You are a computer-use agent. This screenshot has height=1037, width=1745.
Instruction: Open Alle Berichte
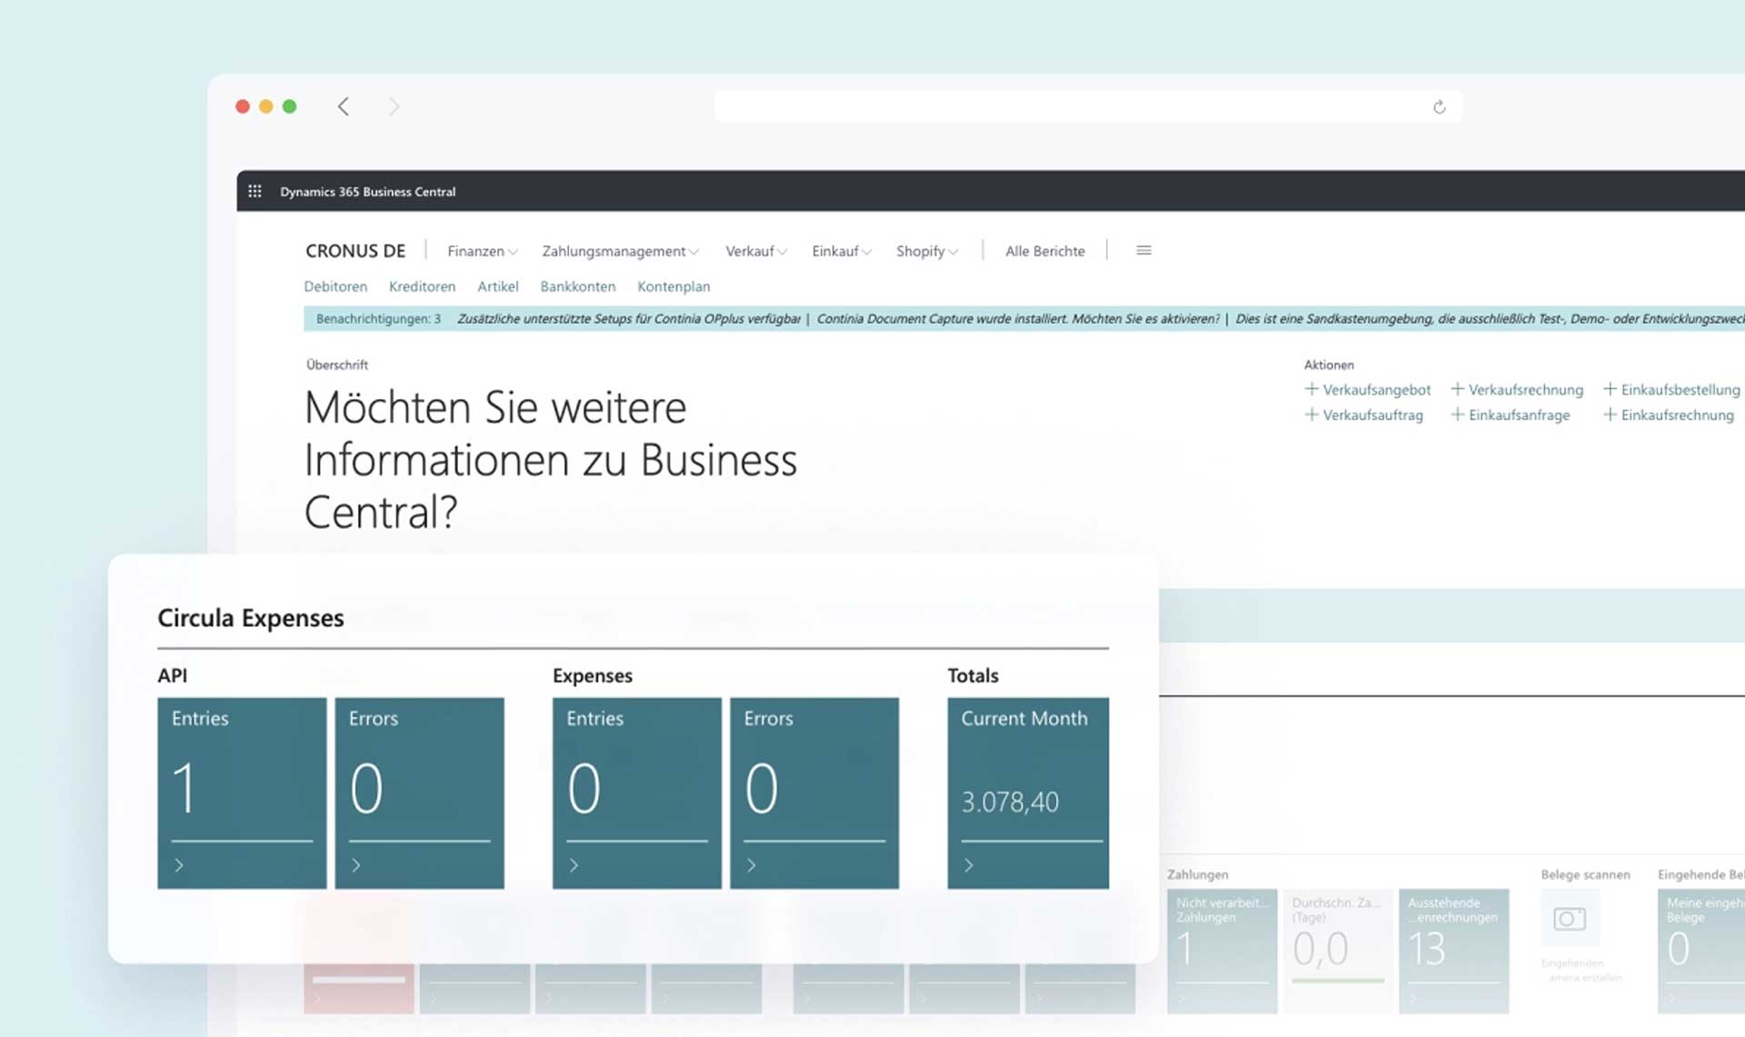coord(1045,251)
